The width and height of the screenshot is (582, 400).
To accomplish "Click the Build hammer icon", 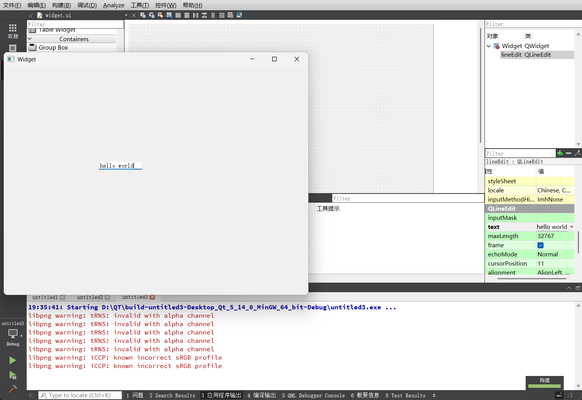I will 13,389.
